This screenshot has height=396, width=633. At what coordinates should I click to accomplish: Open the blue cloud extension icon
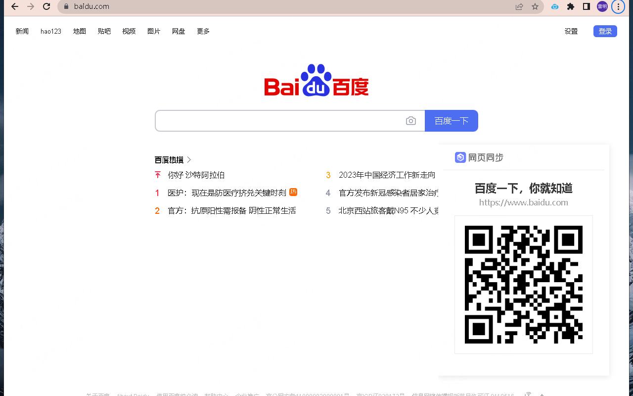point(555,6)
